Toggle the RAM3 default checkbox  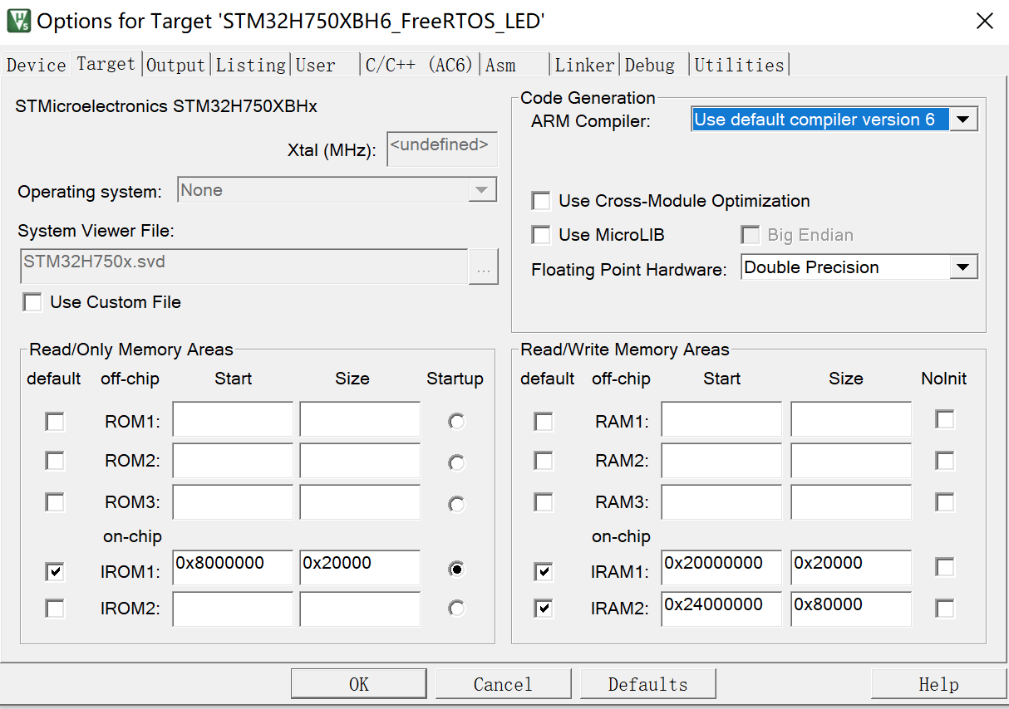[543, 502]
